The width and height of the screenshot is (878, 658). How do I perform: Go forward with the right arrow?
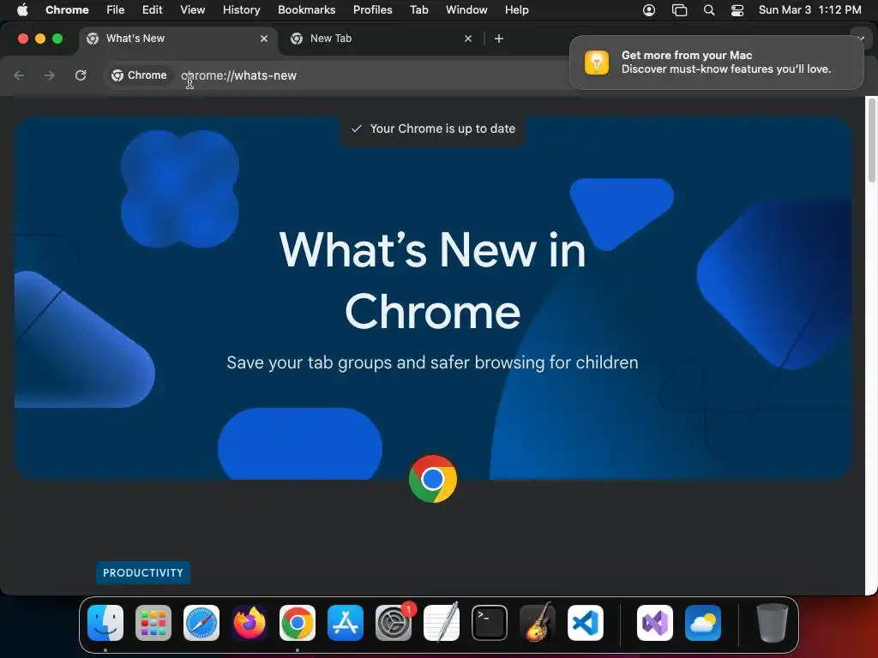tap(50, 75)
